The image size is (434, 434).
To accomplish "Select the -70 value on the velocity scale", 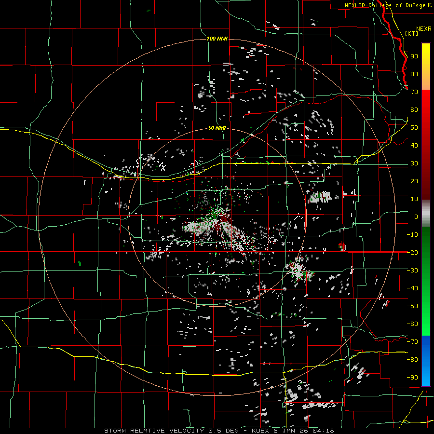I will tap(412, 342).
